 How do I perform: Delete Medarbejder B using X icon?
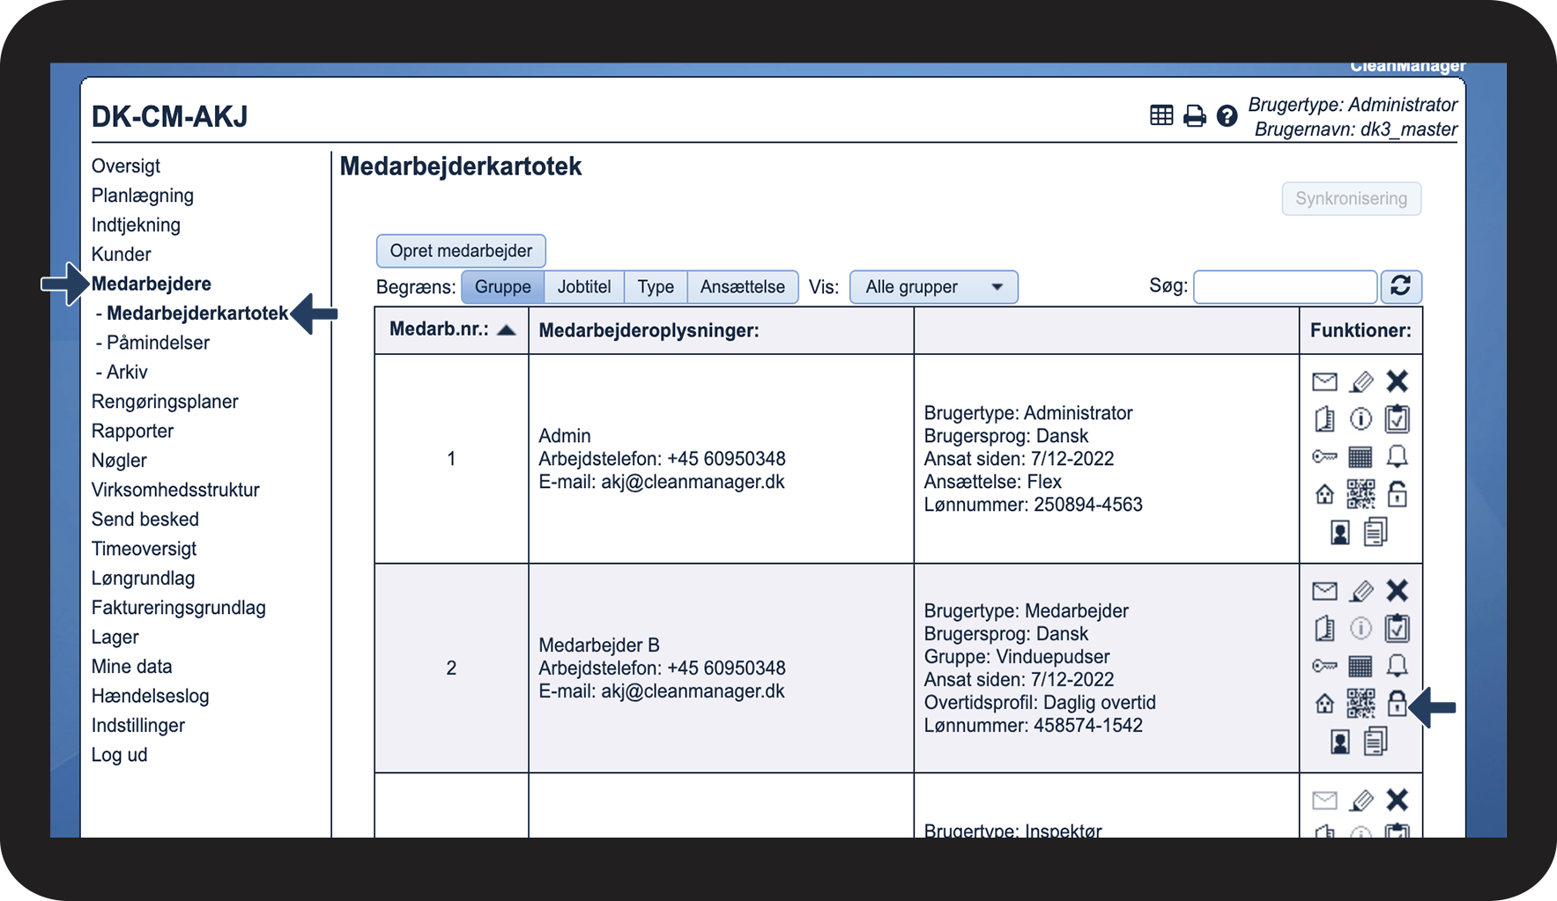point(1398,591)
